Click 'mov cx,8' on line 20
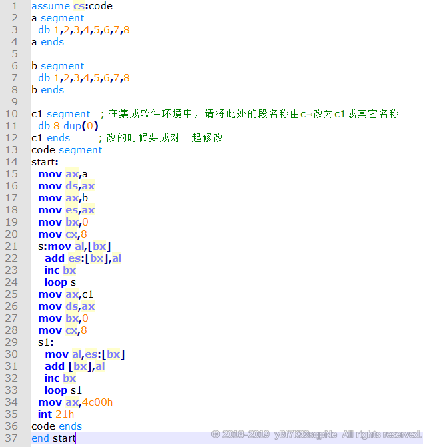The width and height of the screenshot is (423, 447). [63, 234]
